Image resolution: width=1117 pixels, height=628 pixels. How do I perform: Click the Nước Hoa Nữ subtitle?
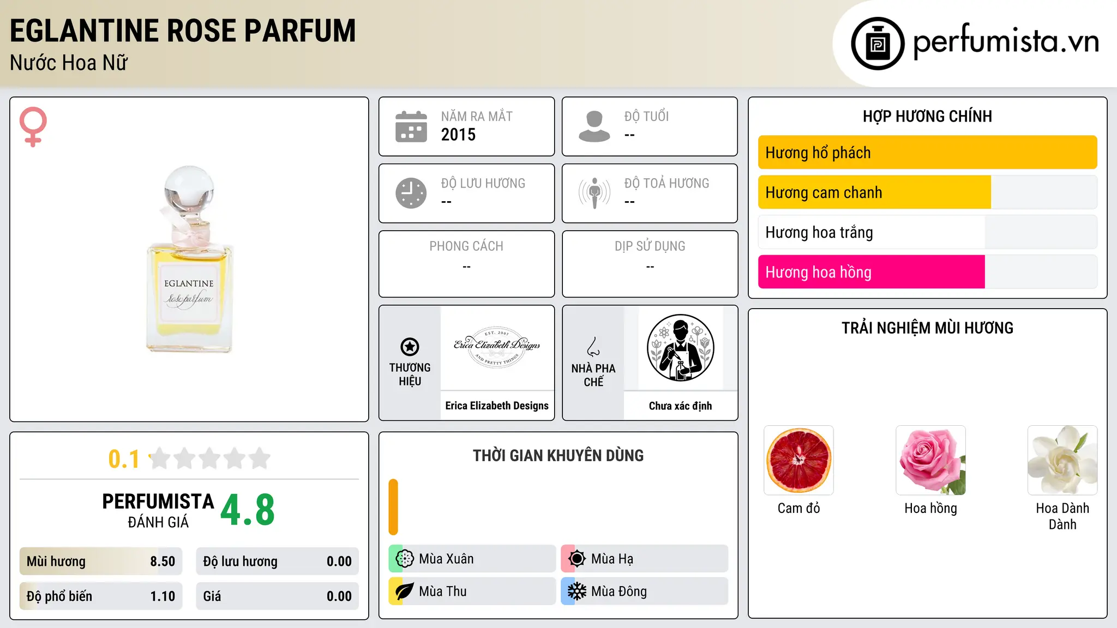pos(69,63)
